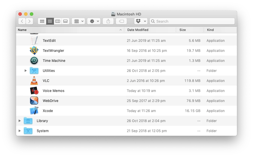Click Voice Memos date Today at 10:19 am
The height and width of the screenshot is (157, 253).
point(141,91)
